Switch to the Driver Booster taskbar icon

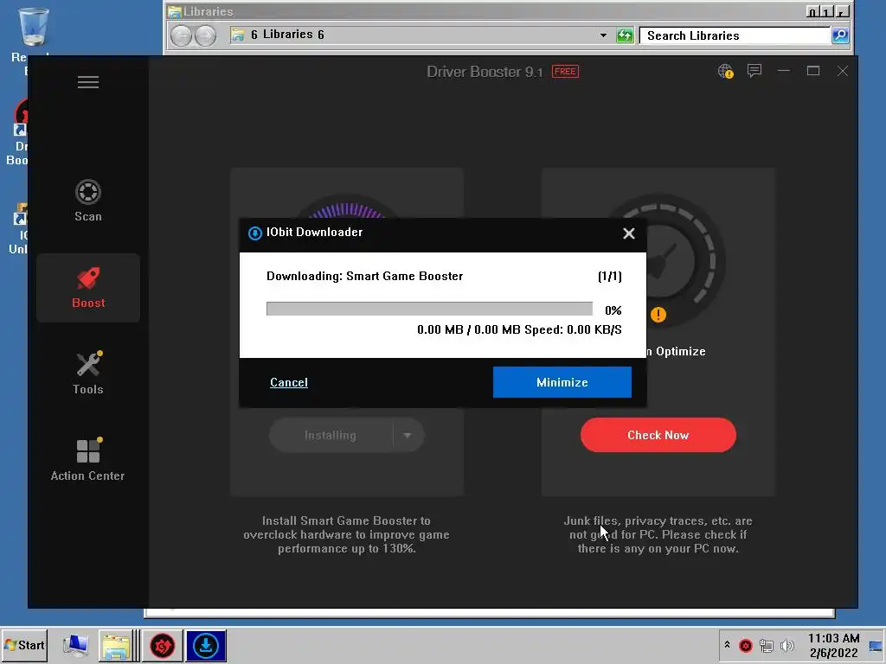pos(162,645)
